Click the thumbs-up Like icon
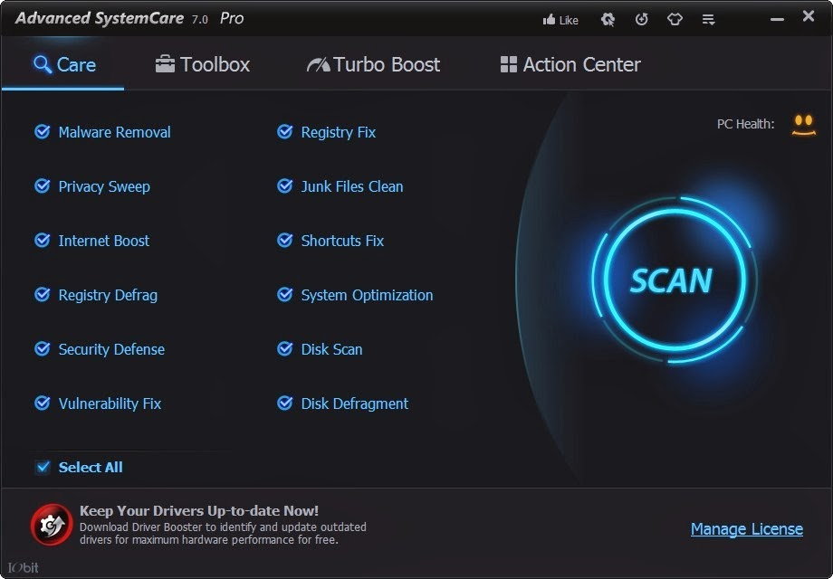 click(x=549, y=20)
